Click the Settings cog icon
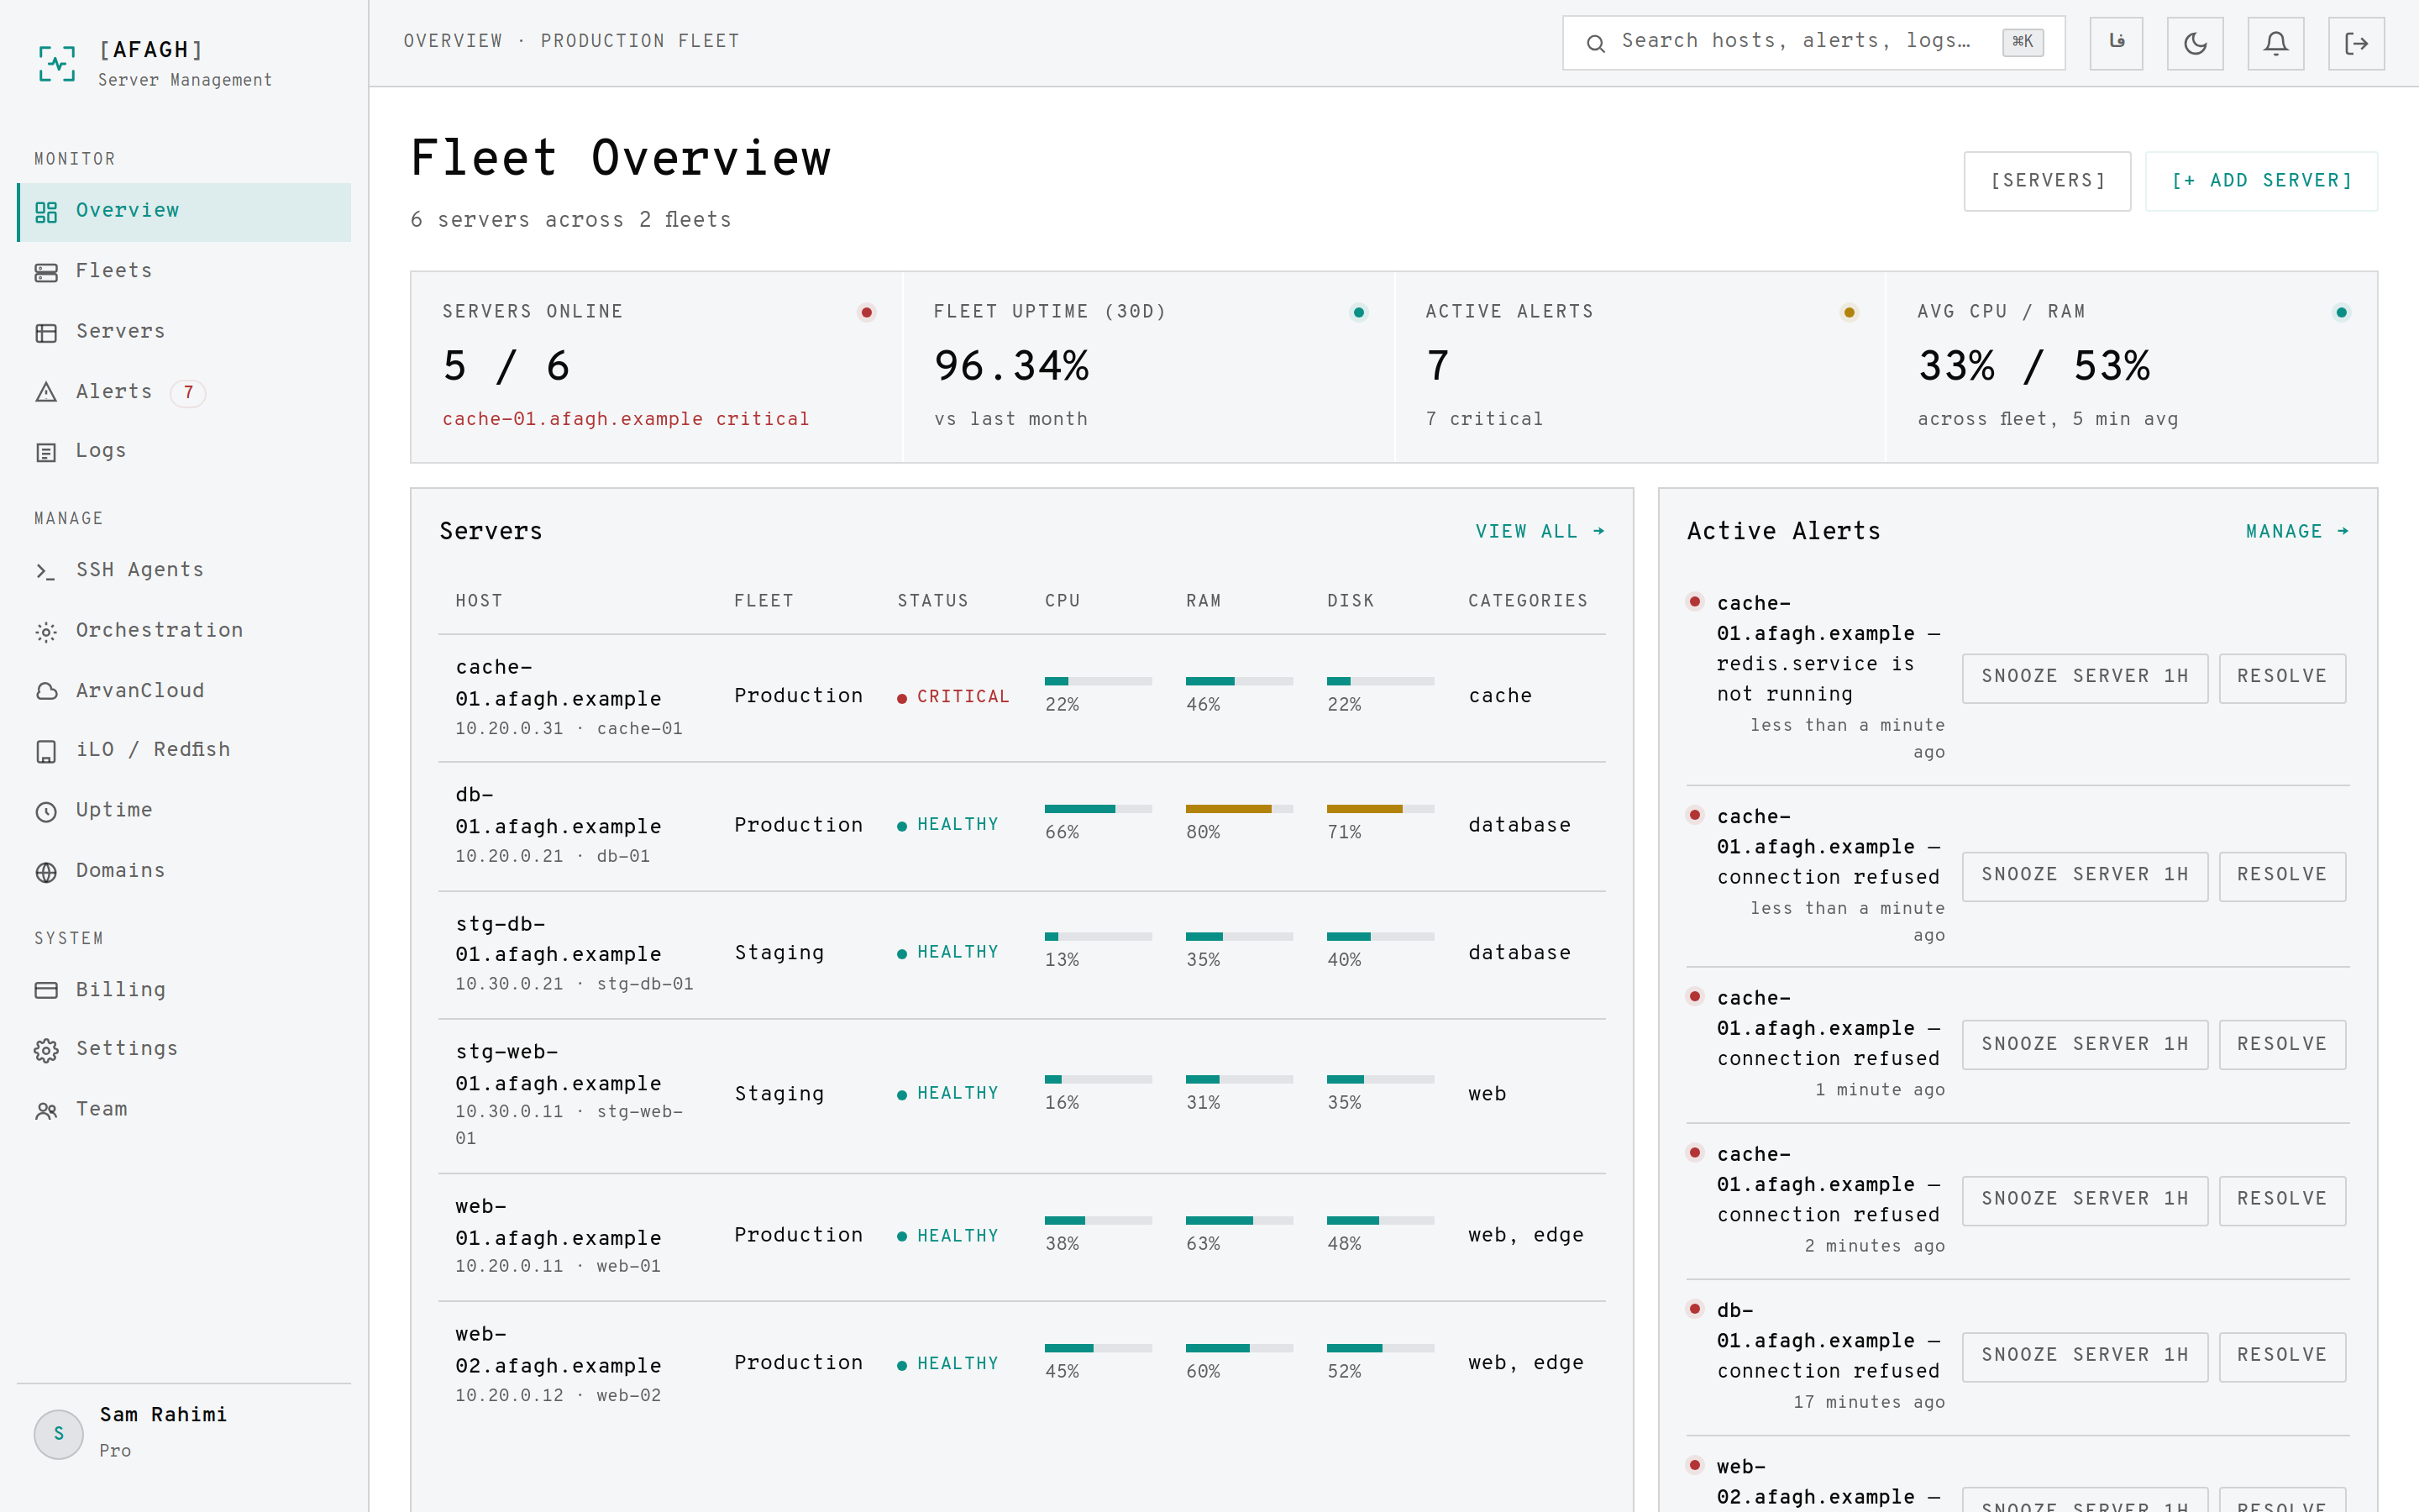 46,1050
